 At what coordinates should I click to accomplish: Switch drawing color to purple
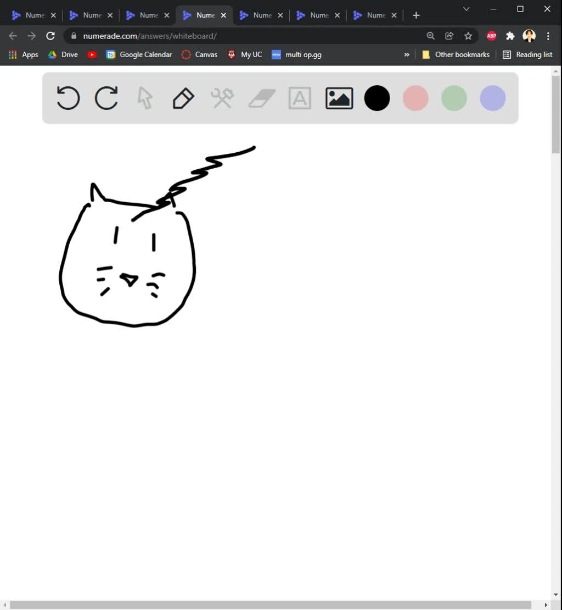tap(492, 98)
